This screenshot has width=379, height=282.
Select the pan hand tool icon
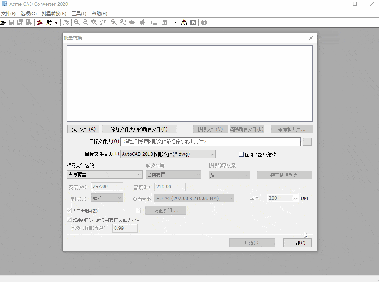[103, 22]
